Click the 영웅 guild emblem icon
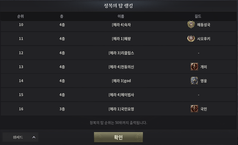238x145 pixels. (x=194, y=81)
